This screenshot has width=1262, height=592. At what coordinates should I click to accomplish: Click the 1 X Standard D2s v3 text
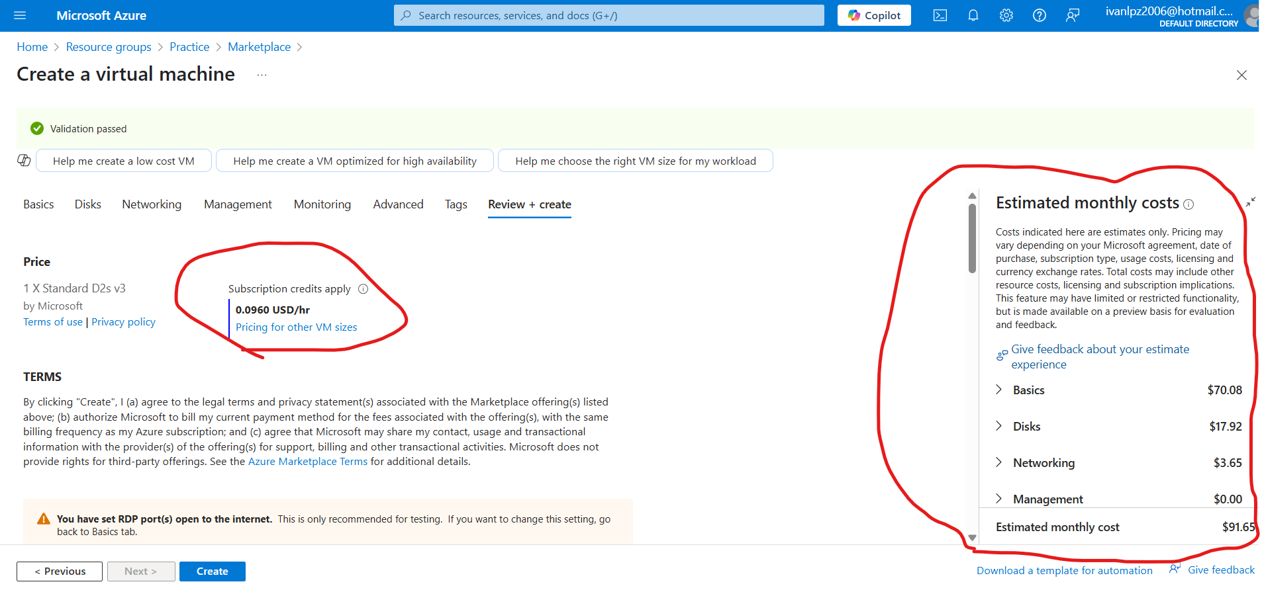(74, 288)
